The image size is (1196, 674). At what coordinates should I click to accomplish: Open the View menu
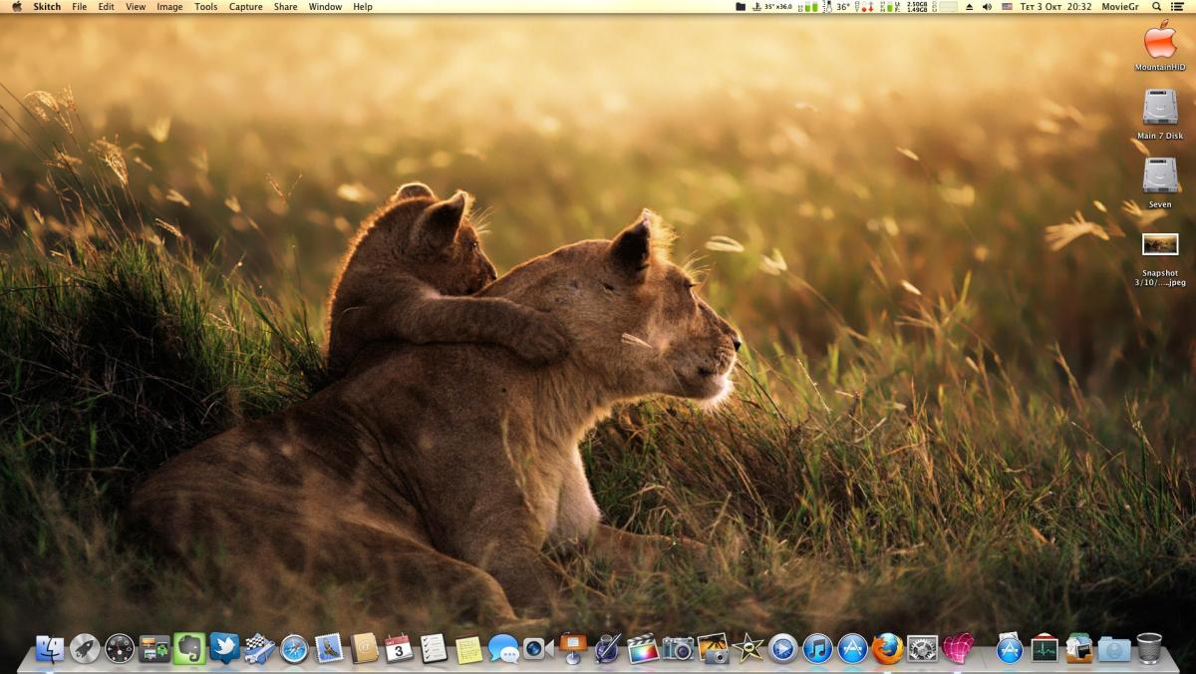[136, 6]
